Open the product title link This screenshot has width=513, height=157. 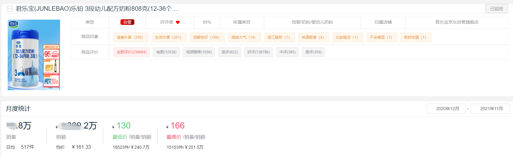(x=97, y=9)
